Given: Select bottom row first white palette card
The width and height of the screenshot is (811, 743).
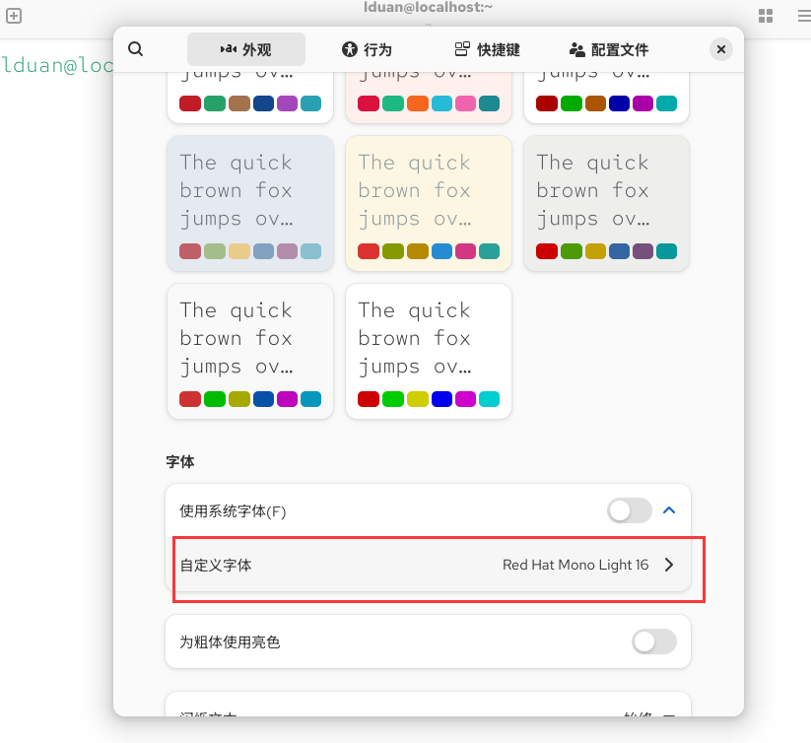Looking at the screenshot, I should click(x=250, y=351).
